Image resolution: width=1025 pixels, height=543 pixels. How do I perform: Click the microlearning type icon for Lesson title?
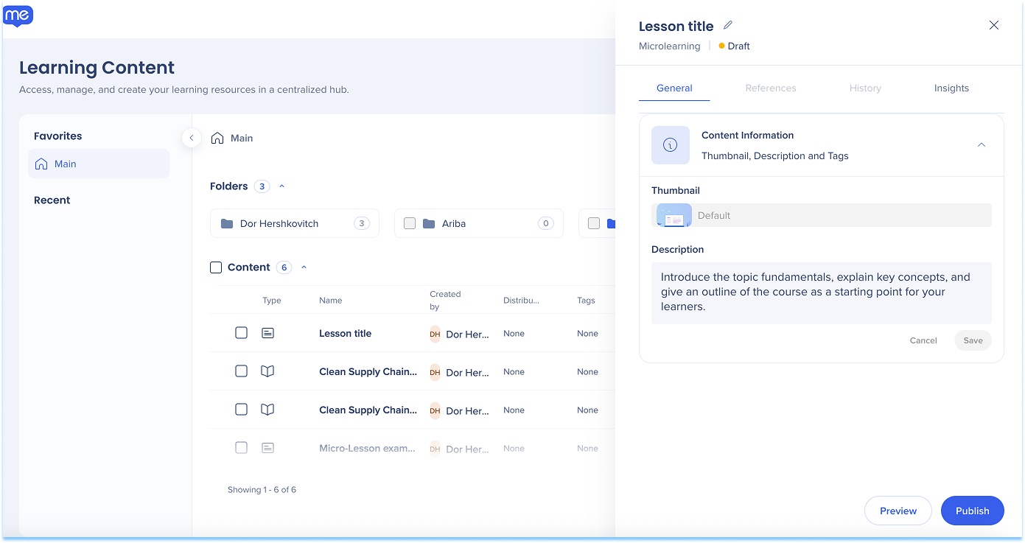pyautogui.click(x=267, y=333)
